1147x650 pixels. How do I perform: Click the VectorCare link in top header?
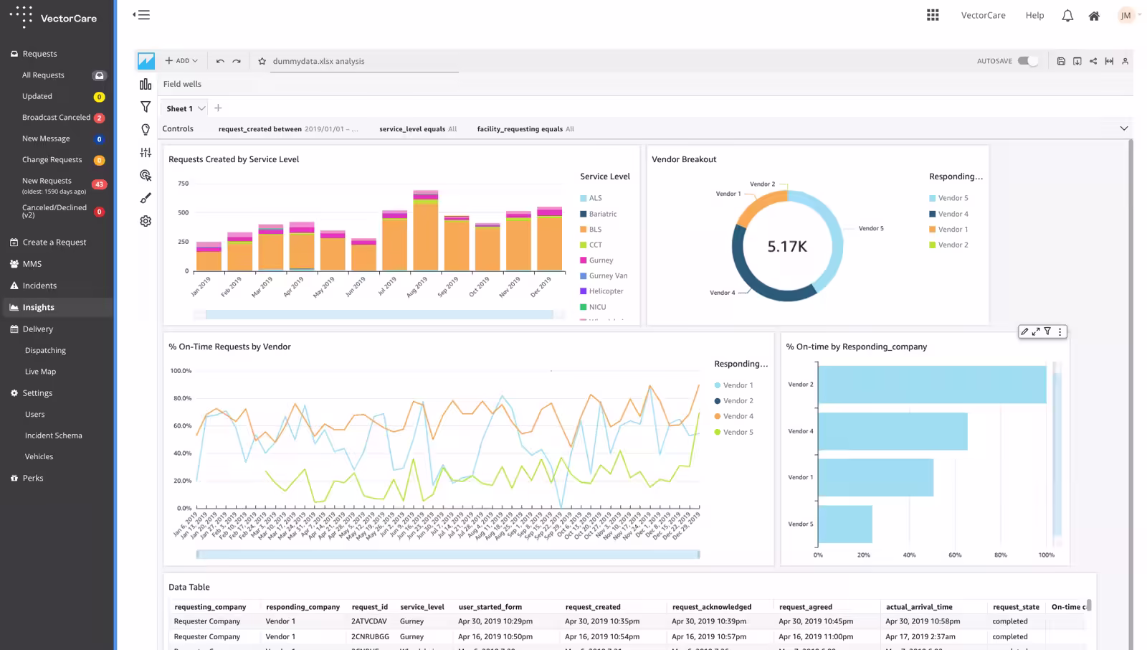coord(983,15)
